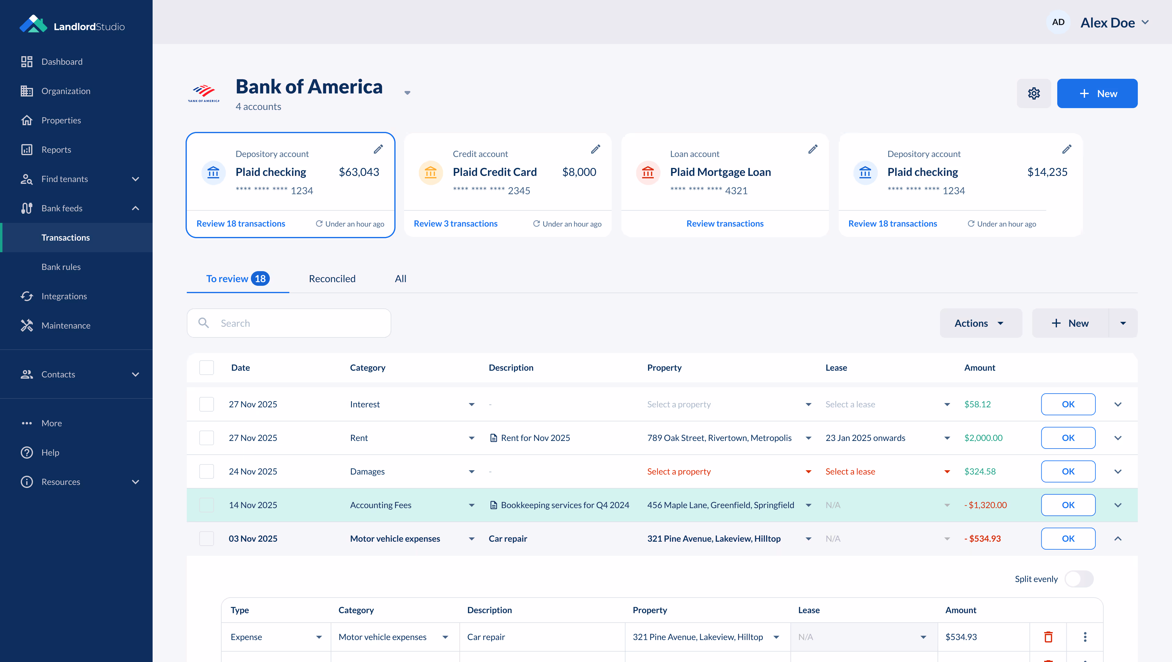Click Review 3 transactions link
This screenshot has width=1172, height=662.
[455, 224]
